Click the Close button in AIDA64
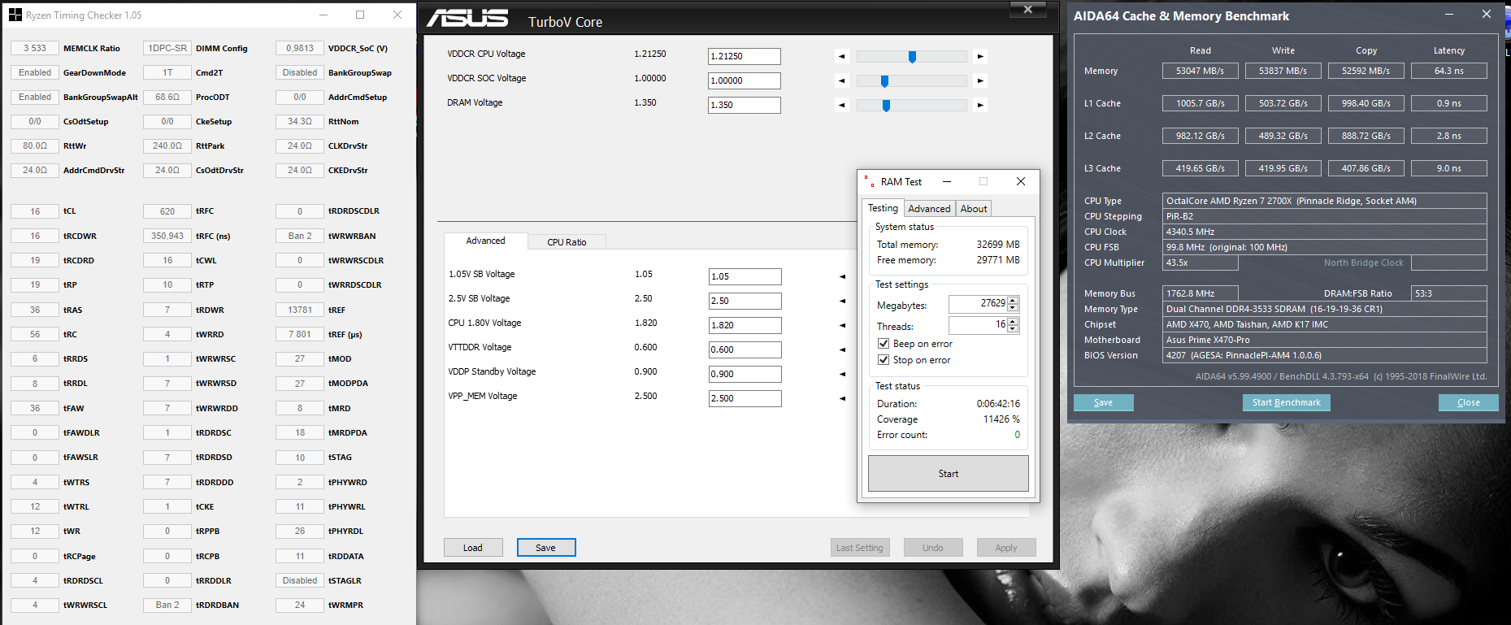The width and height of the screenshot is (1511, 625). point(1469,402)
